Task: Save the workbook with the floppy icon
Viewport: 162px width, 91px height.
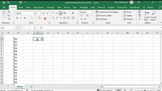Action: [x=4, y=3]
